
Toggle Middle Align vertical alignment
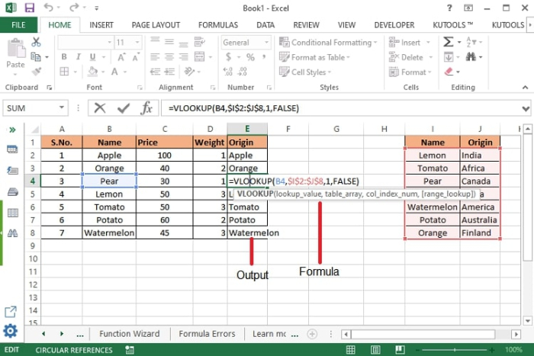tap(169, 42)
